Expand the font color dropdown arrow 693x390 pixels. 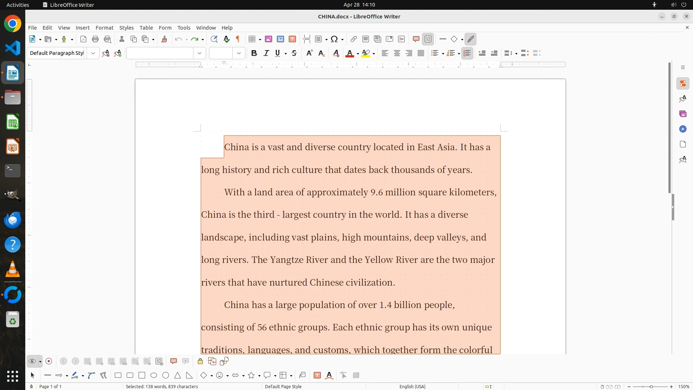point(358,54)
